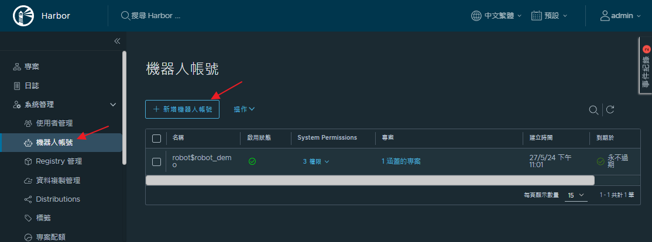Click the 專案 column header in table
The height and width of the screenshot is (242, 652).
[x=388, y=138]
